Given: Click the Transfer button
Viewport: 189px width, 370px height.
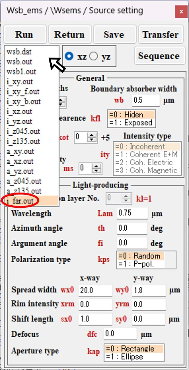Looking at the screenshot, I should 160,34.
